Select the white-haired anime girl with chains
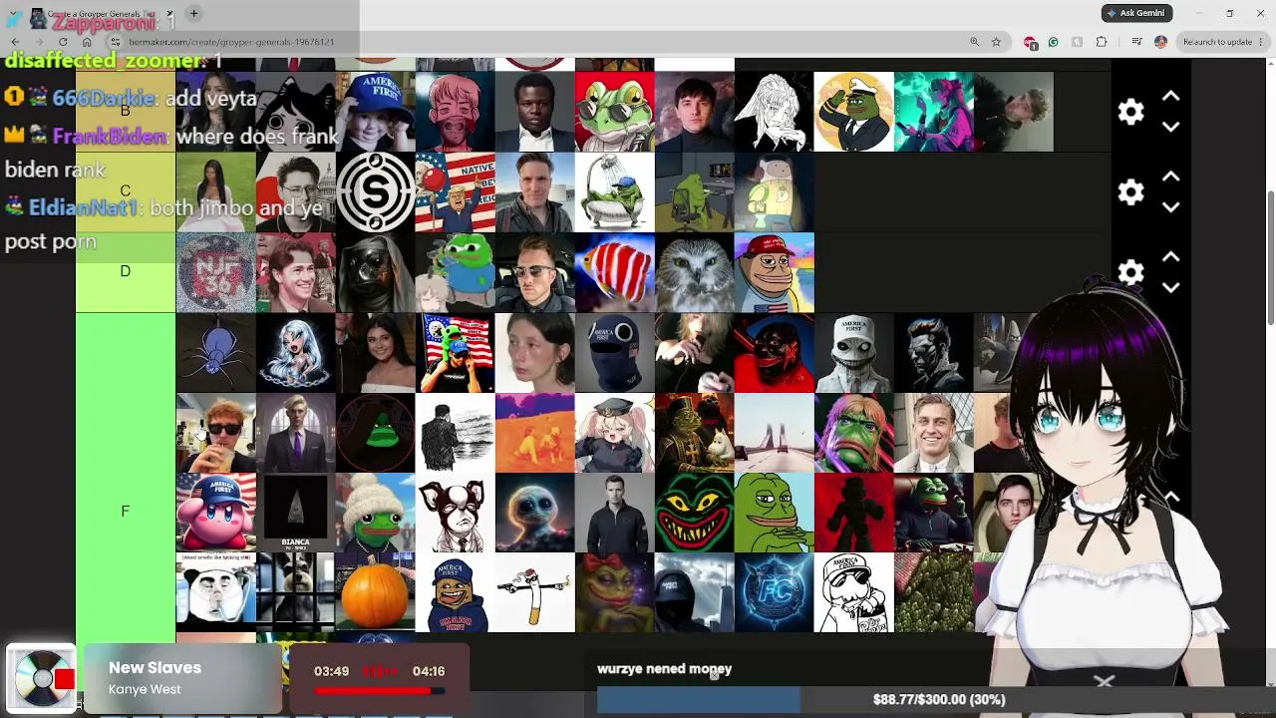 pyautogui.click(x=296, y=353)
